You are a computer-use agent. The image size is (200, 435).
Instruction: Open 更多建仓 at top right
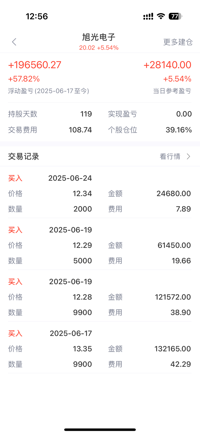point(178,42)
